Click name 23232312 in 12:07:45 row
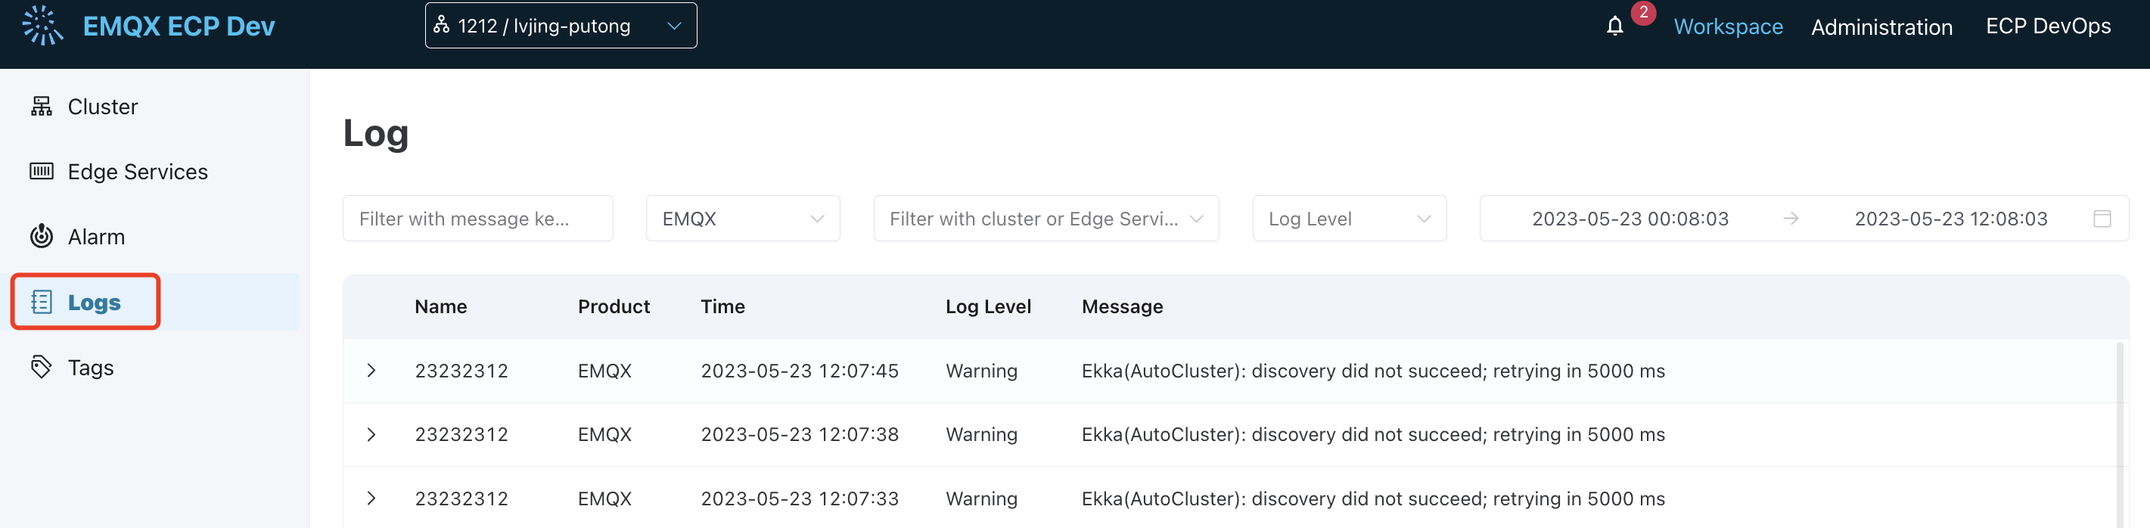The height and width of the screenshot is (528, 2150). (461, 371)
